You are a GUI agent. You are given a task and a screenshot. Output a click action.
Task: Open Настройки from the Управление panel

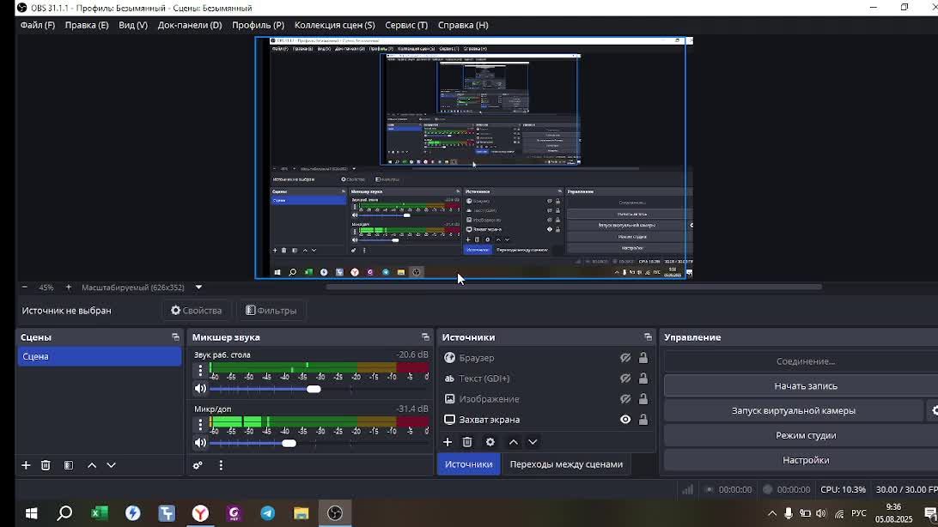click(x=805, y=460)
